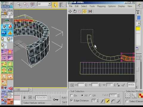The height and width of the screenshot is (107, 143).
Task: Toggle the Edge Distance checkbox
Action: [71, 100]
